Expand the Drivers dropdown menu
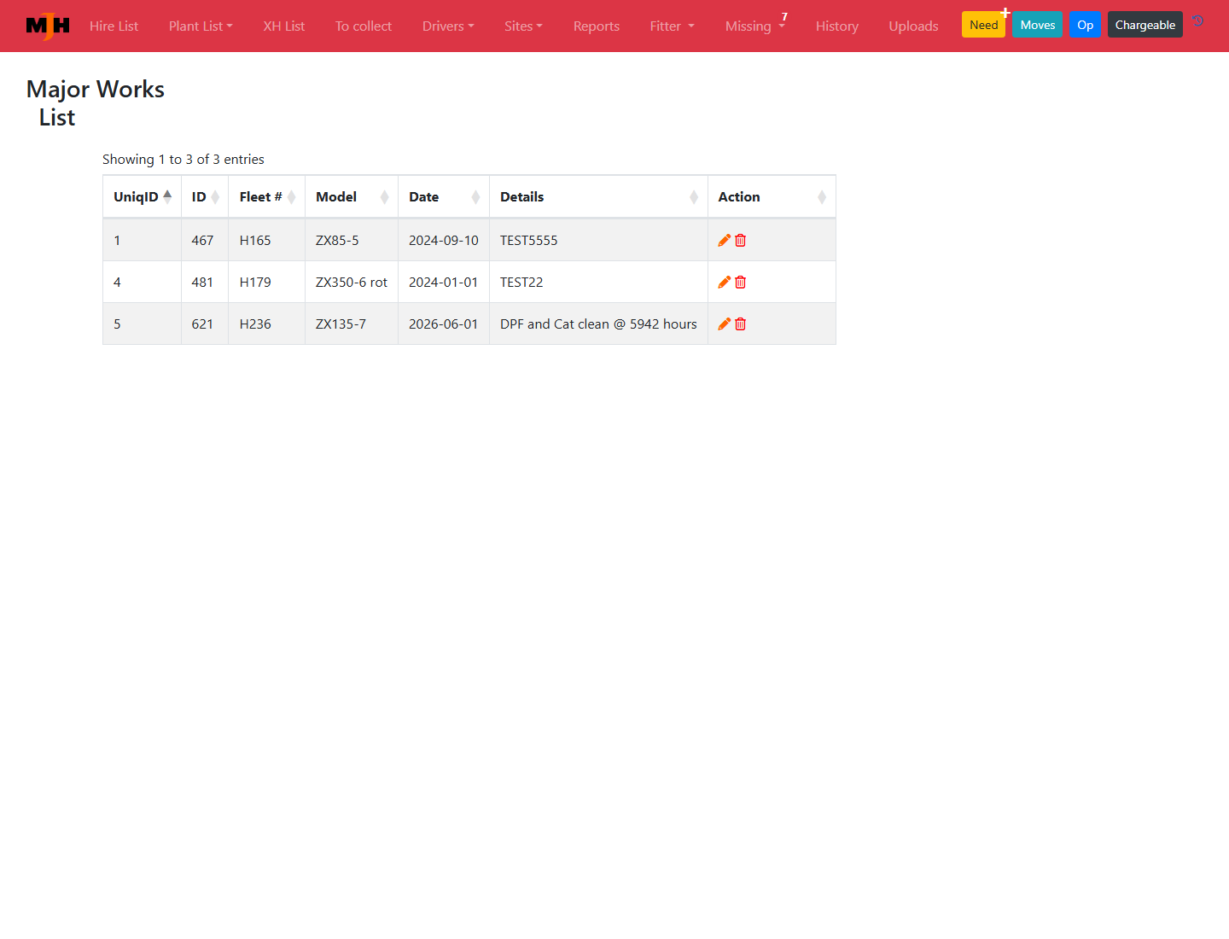The width and height of the screenshot is (1229, 939). tap(448, 26)
